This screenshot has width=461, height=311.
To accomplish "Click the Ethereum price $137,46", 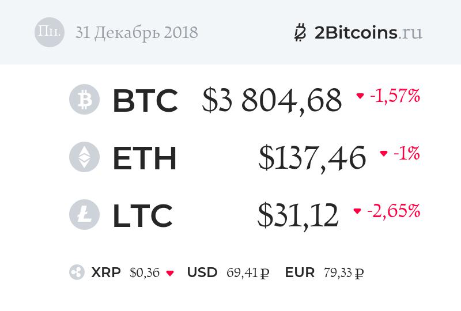I will 312,158.
